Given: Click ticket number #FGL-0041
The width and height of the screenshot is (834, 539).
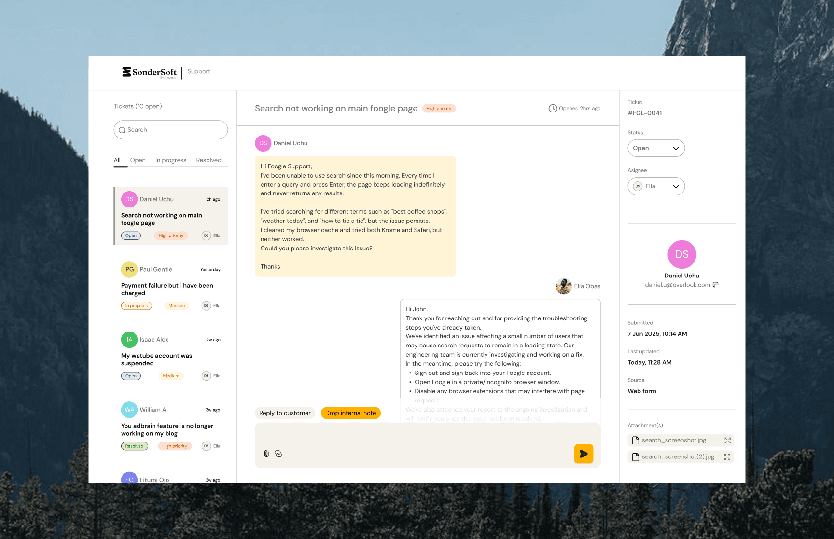Looking at the screenshot, I should (645, 113).
